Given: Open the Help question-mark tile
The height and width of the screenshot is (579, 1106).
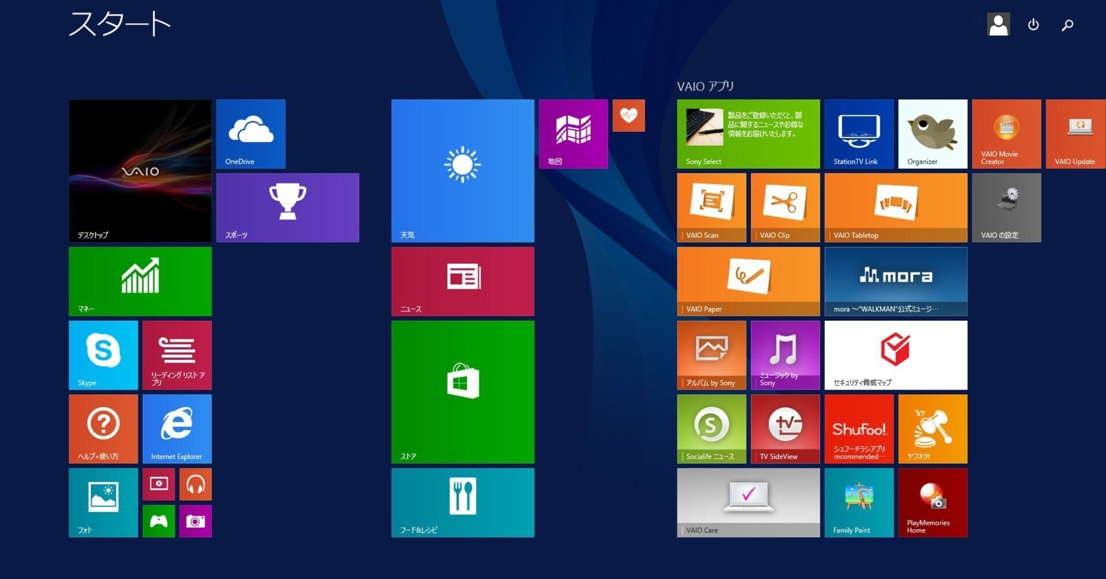Looking at the screenshot, I should [103, 429].
